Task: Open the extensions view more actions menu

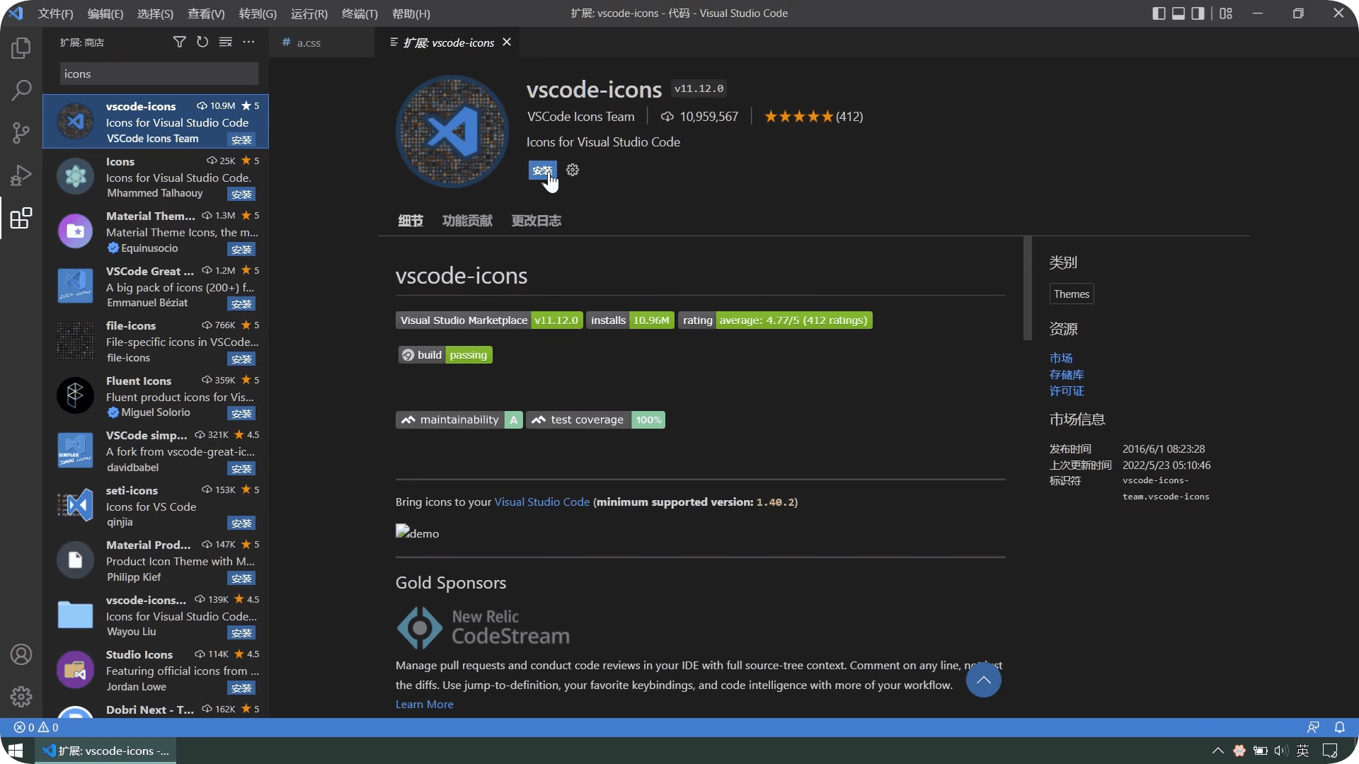Action: 248,42
